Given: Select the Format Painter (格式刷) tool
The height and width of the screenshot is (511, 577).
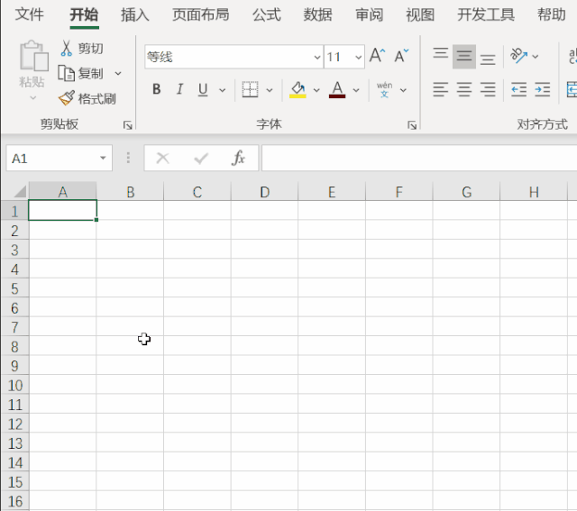Looking at the screenshot, I should coord(87,98).
